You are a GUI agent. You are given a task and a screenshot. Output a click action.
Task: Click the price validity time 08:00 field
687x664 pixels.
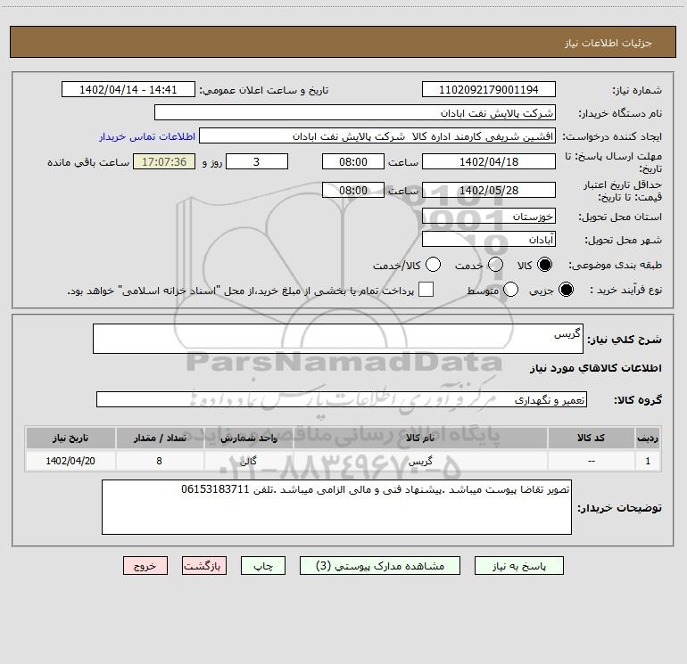pos(353,191)
